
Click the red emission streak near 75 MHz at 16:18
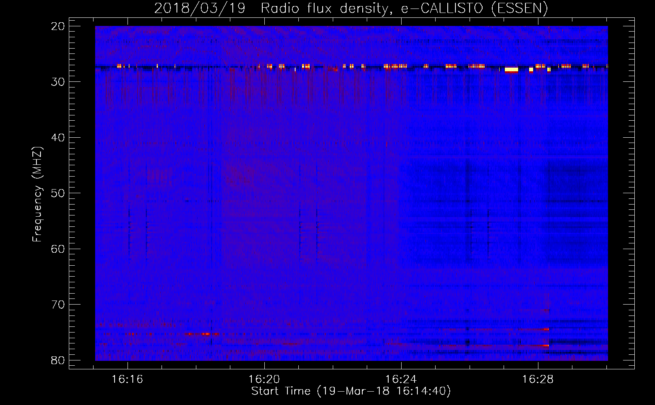point(202,334)
